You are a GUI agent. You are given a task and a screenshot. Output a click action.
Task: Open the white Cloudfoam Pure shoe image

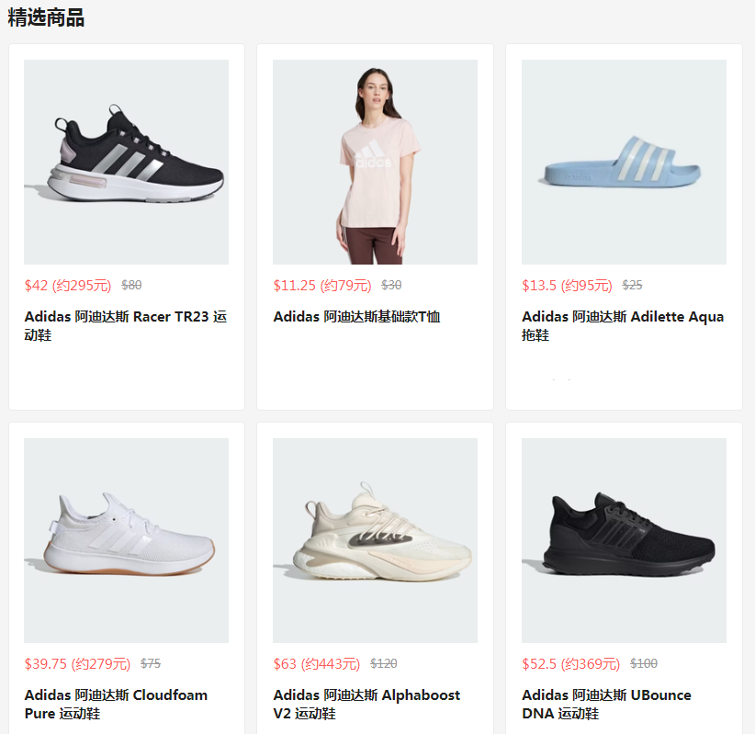tap(126, 540)
